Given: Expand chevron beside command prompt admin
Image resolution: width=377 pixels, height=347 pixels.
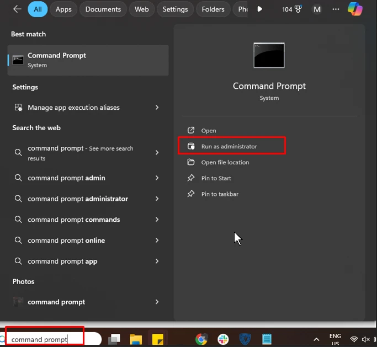Looking at the screenshot, I should (157, 178).
